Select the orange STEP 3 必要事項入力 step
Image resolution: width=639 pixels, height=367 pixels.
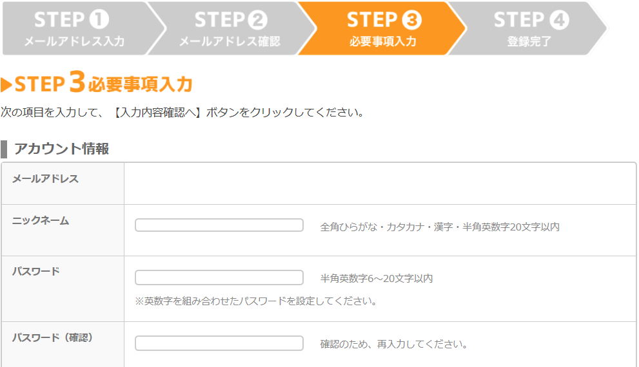pyautogui.click(x=382, y=28)
